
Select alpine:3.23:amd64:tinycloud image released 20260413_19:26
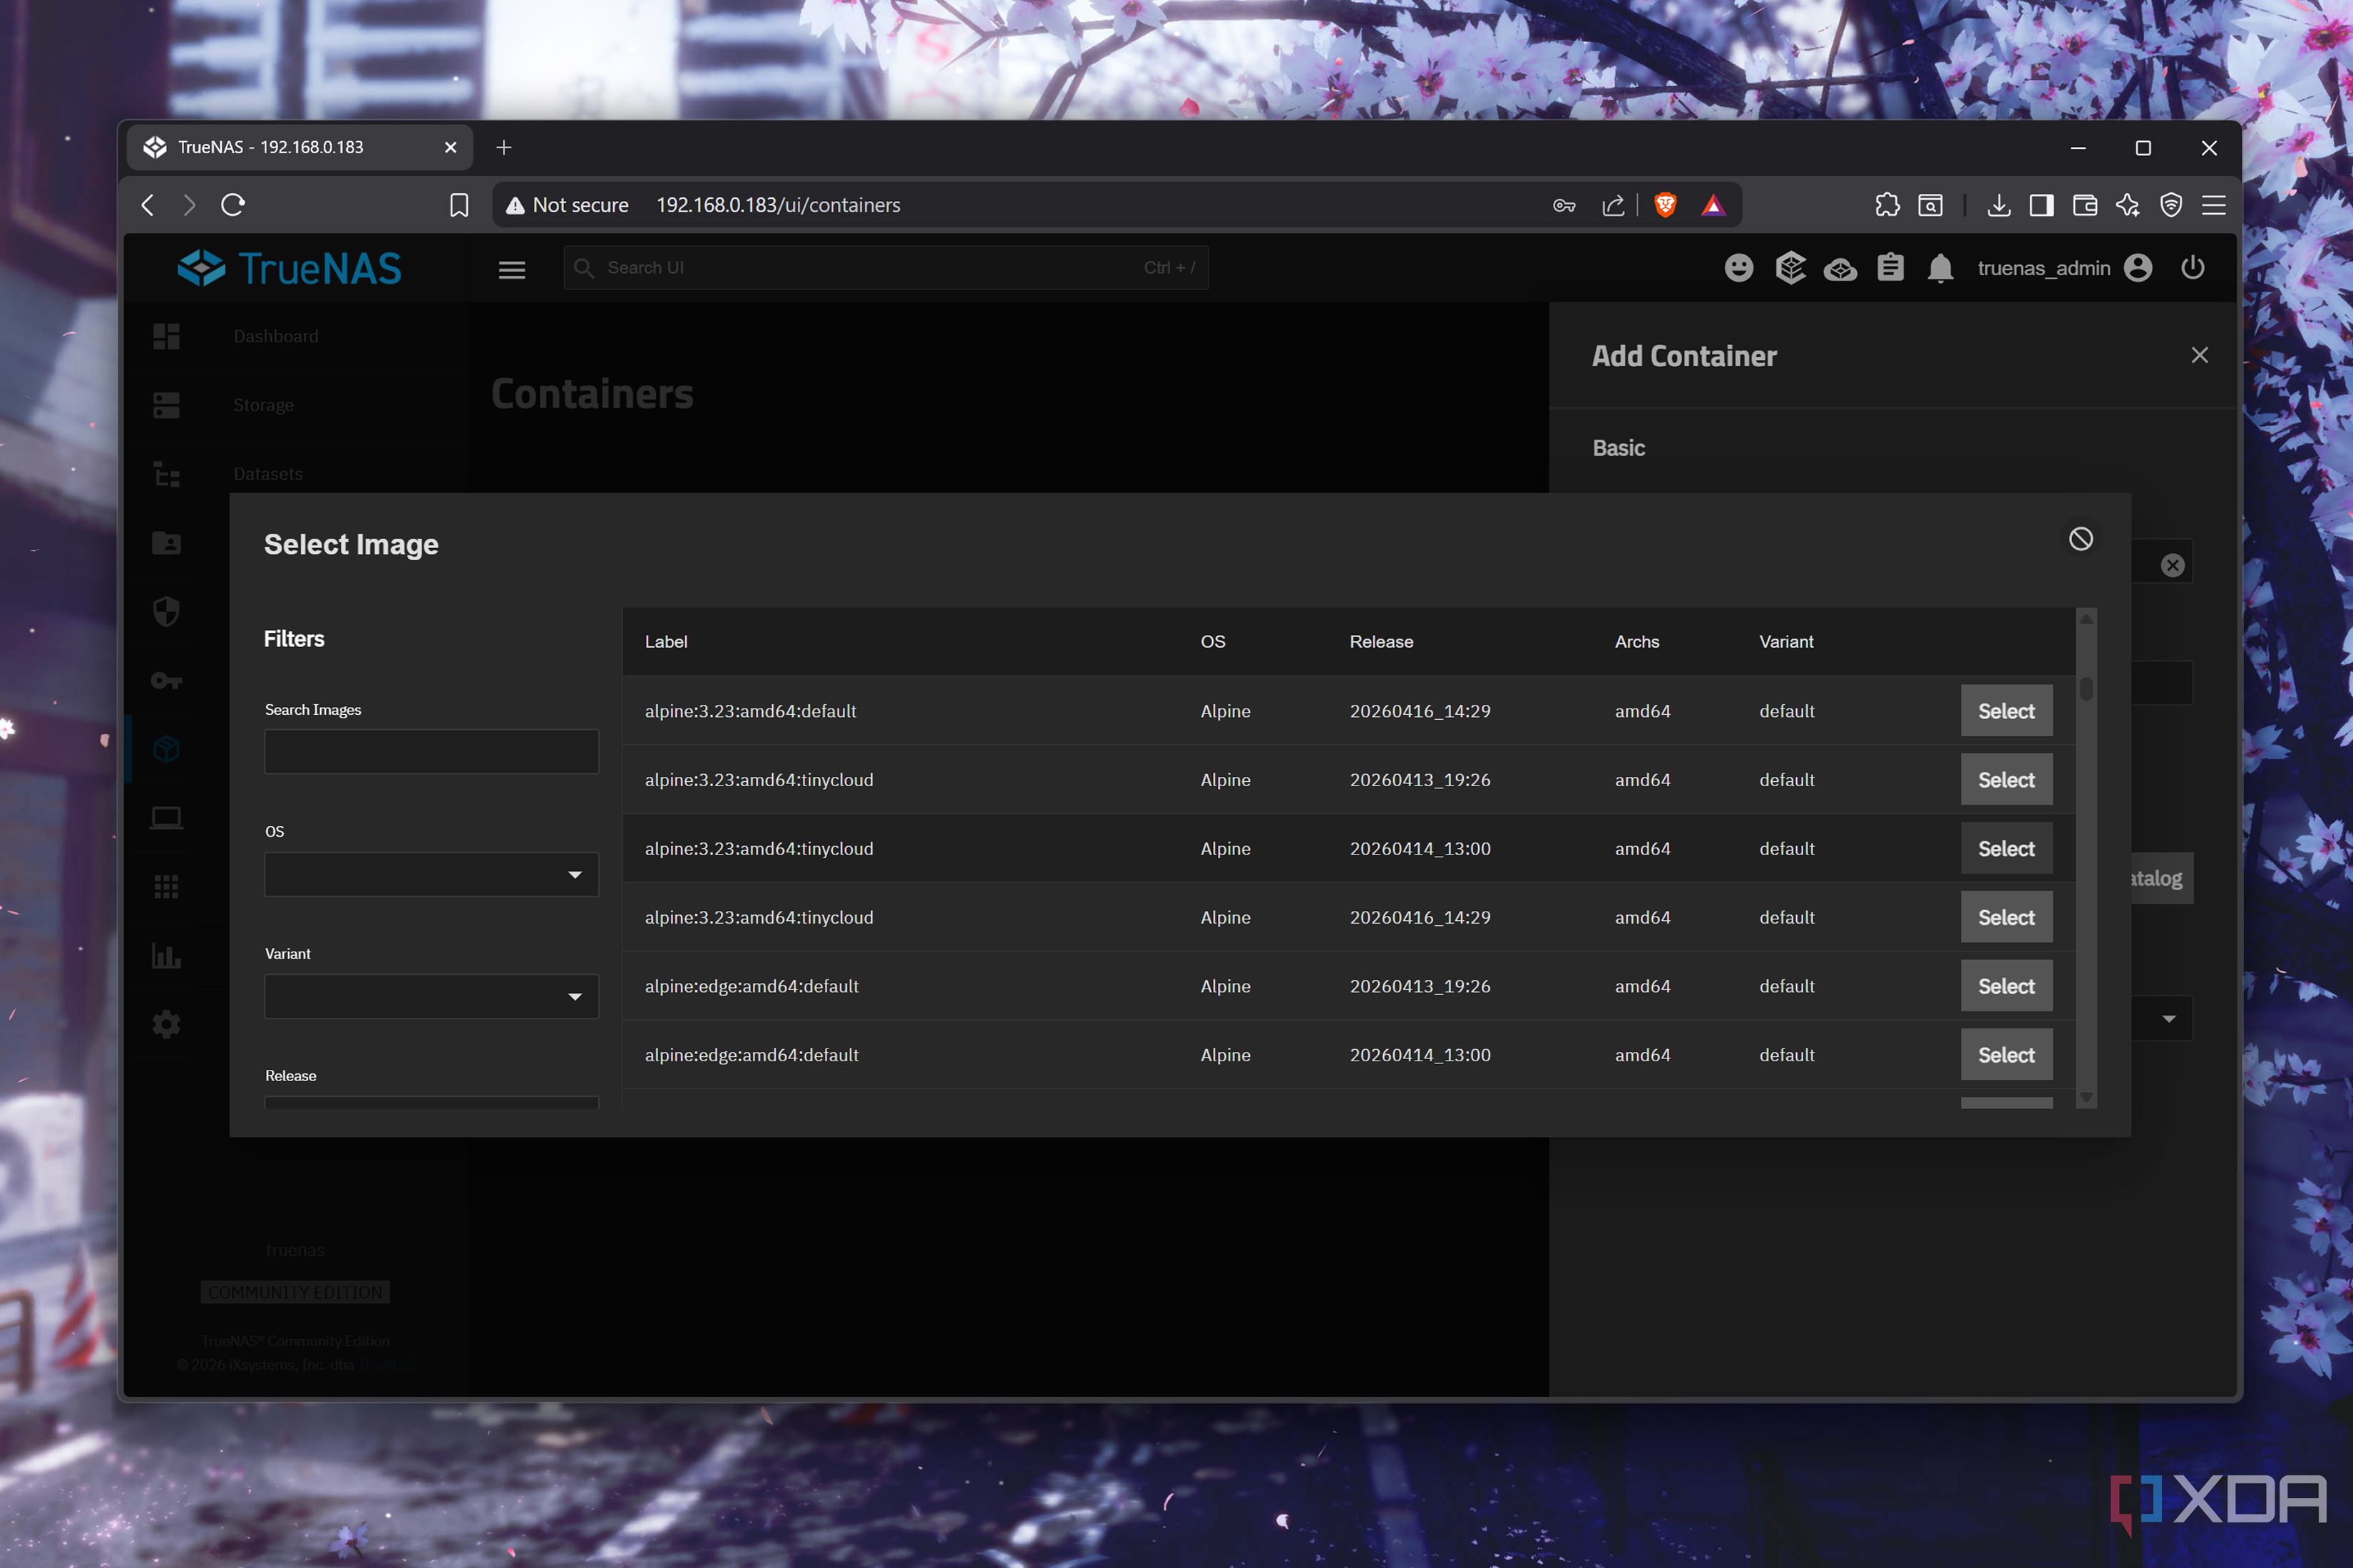pyautogui.click(x=2006, y=780)
